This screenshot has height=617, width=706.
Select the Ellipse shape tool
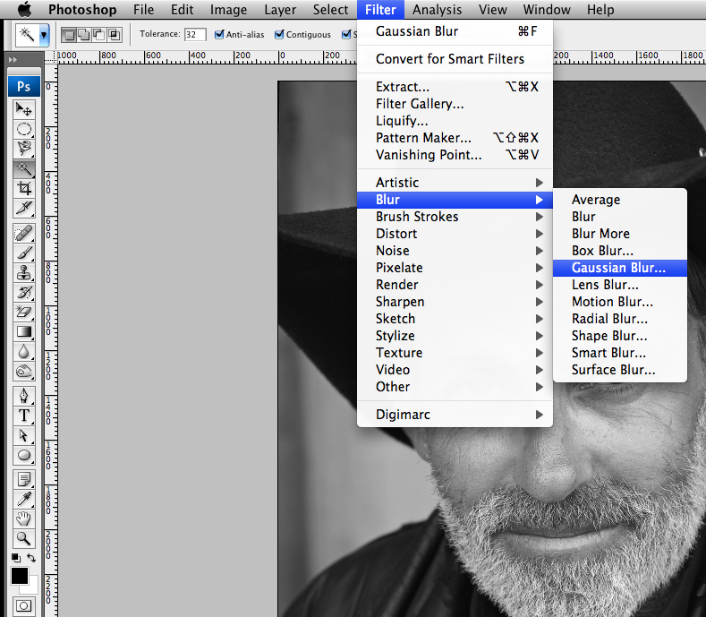click(23, 455)
